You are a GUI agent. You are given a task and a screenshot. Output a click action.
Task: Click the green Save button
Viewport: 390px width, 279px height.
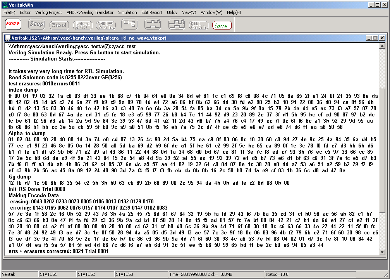point(222,26)
